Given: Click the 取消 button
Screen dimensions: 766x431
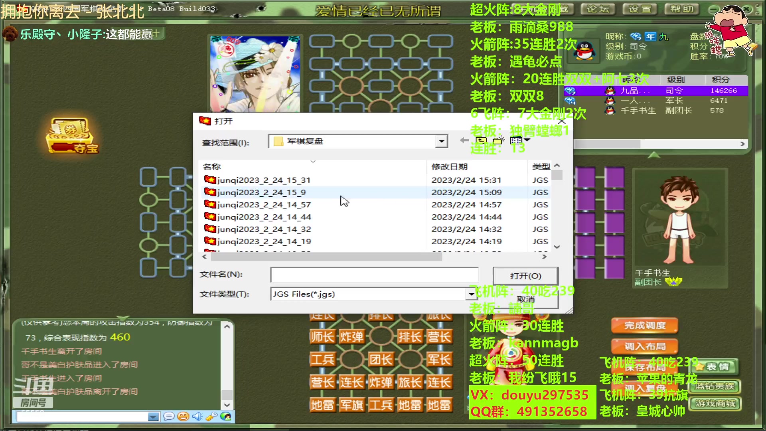Looking at the screenshot, I should [525, 299].
